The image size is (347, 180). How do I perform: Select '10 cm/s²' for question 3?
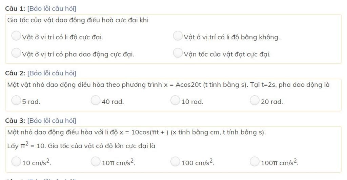coord(16,161)
